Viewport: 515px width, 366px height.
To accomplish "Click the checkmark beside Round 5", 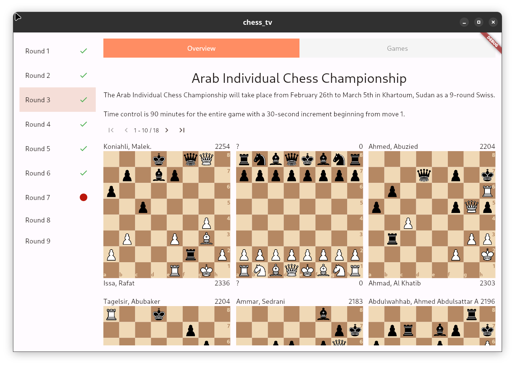I will pos(84,149).
